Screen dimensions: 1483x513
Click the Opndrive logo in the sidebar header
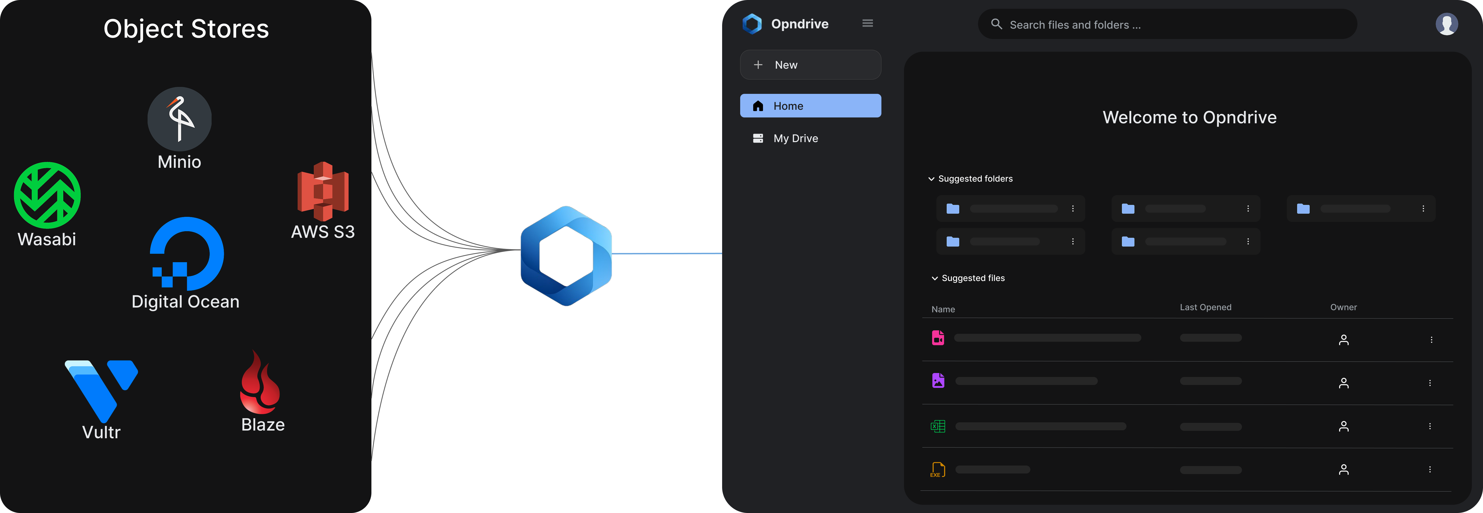pos(752,24)
